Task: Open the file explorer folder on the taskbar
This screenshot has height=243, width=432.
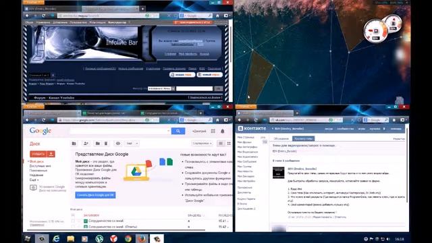Action: click(70, 238)
